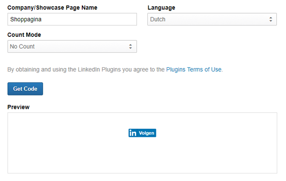
Task: Place cursor after 'Shoppagina' text
Action: click(42, 19)
